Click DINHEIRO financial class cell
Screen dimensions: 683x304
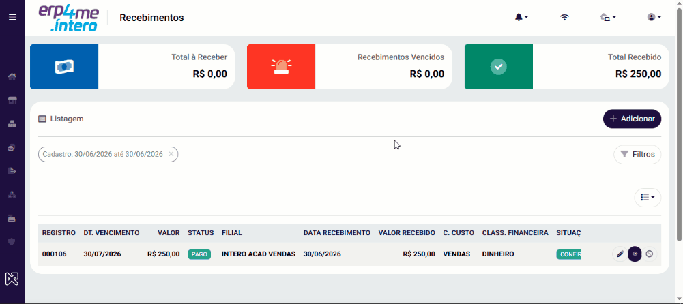click(498, 254)
